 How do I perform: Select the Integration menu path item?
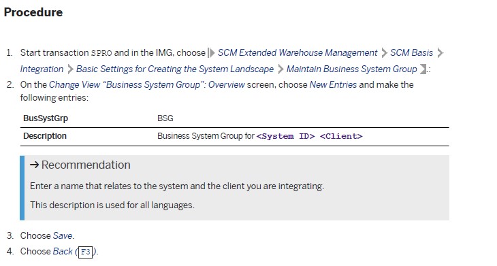(x=42, y=69)
